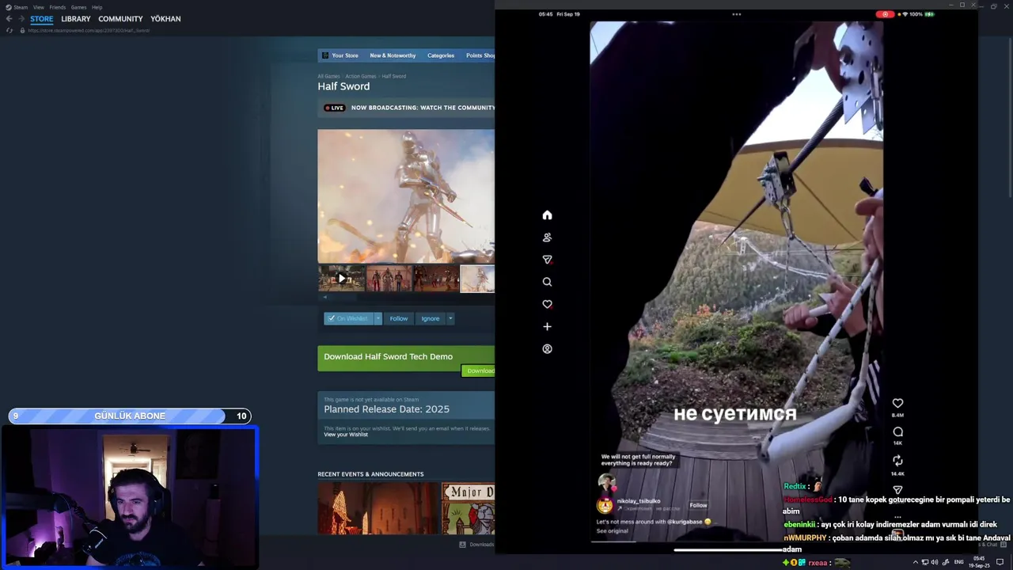This screenshot has width=1013, height=570.
Task: Go to TikTok Home icon
Action: [547, 215]
